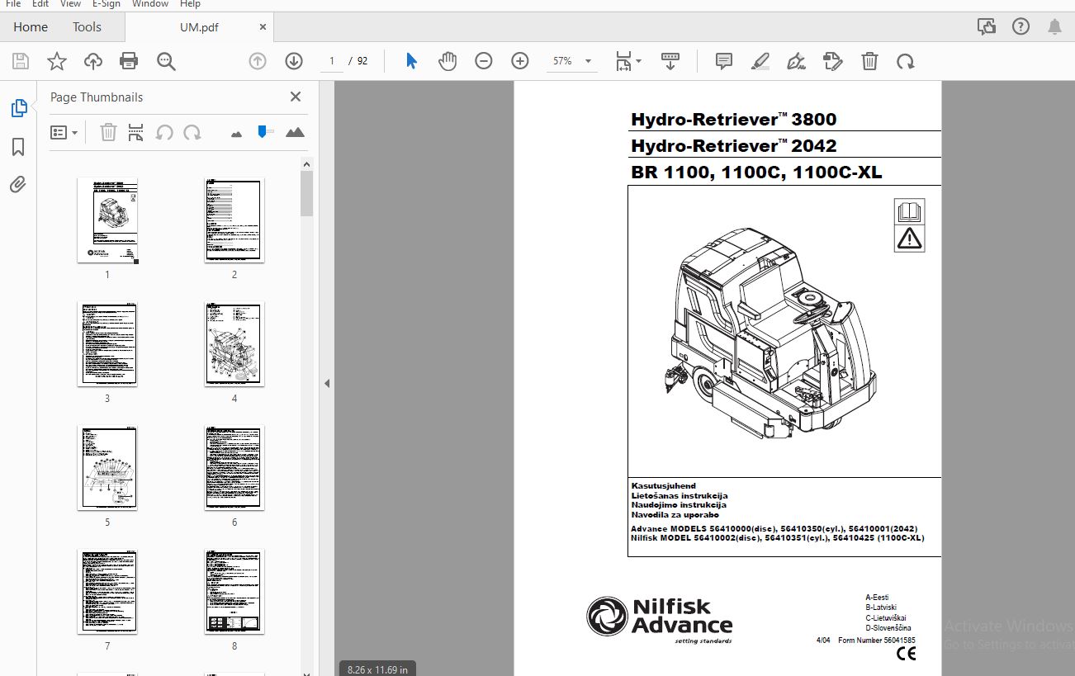
Task: Save the file with the floppy icon
Action: [x=21, y=61]
